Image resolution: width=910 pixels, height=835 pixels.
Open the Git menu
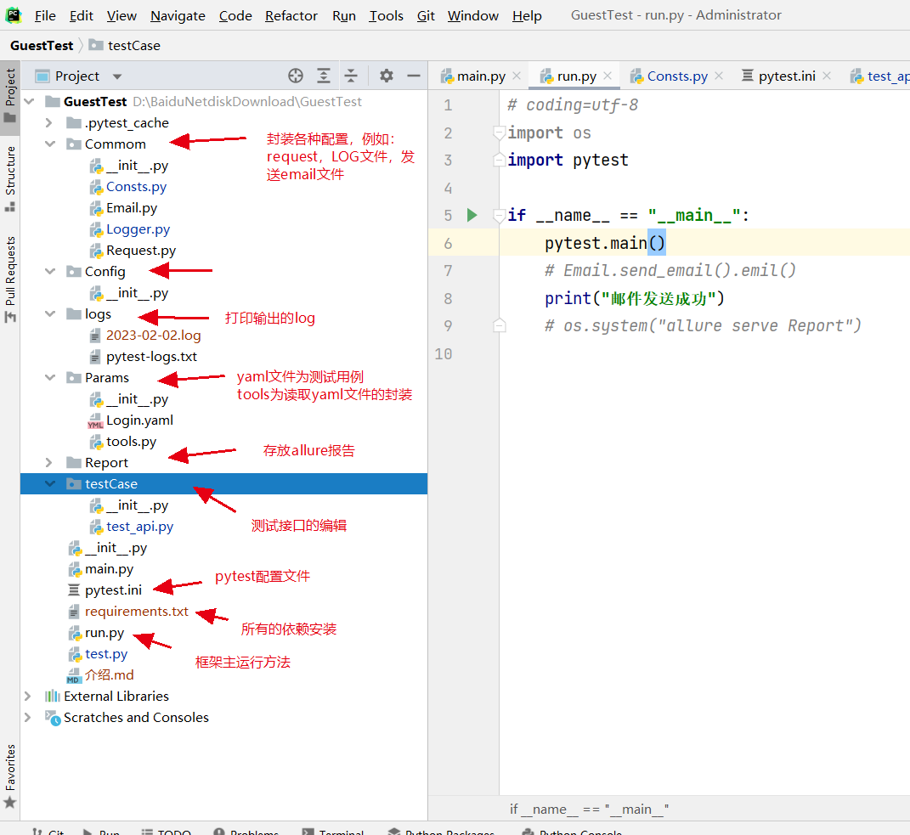pyautogui.click(x=426, y=15)
